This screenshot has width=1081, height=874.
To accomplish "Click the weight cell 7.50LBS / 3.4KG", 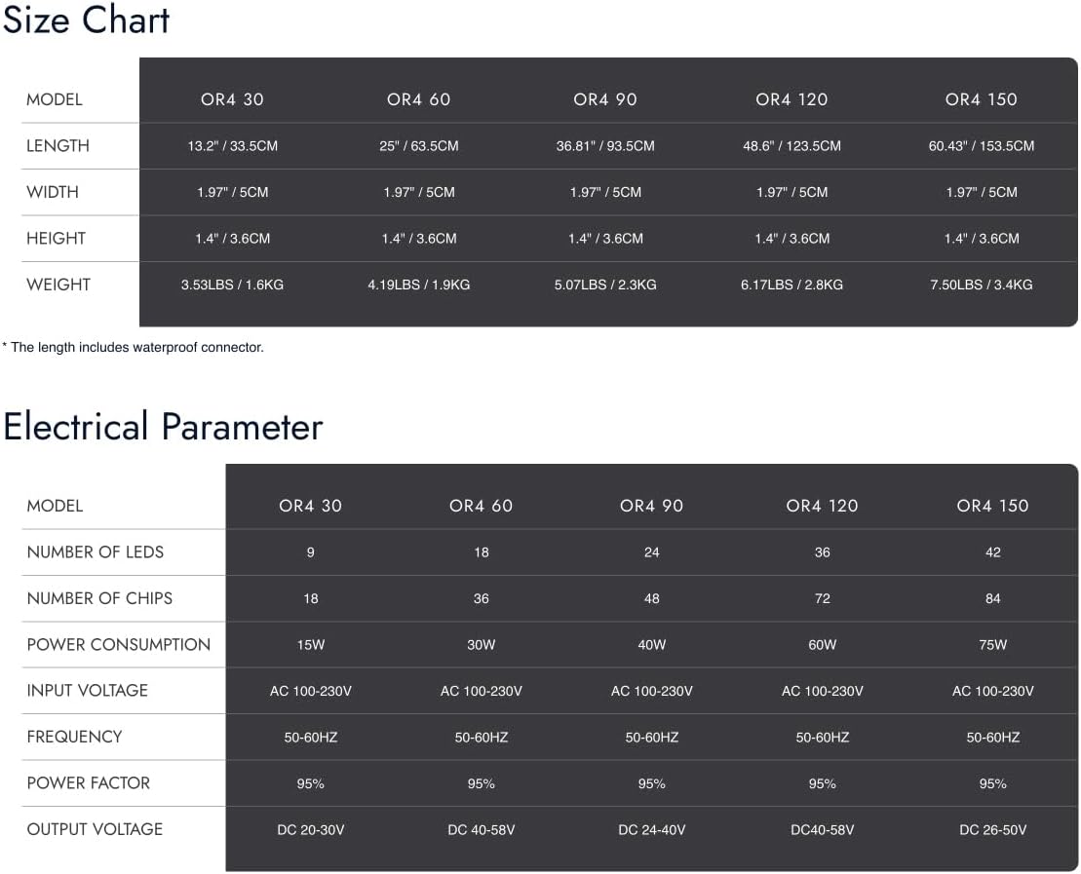I will [981, 285].
